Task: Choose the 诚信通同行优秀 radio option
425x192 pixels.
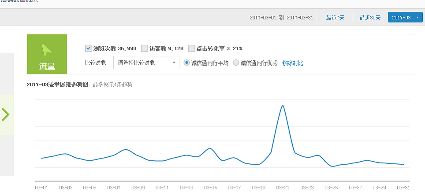Action: [x=236, y=63]
